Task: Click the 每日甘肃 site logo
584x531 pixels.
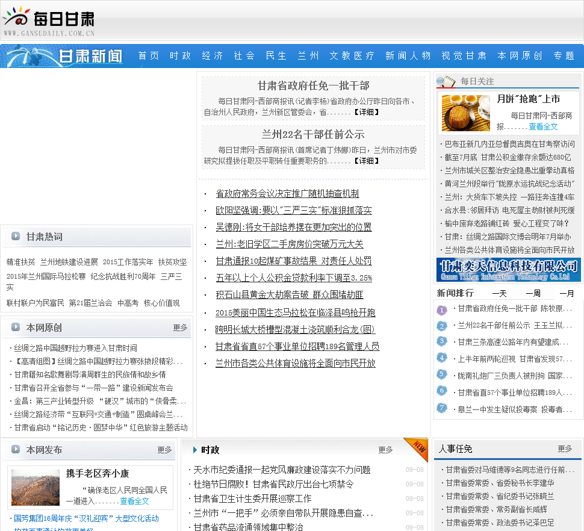Action: 49,21
